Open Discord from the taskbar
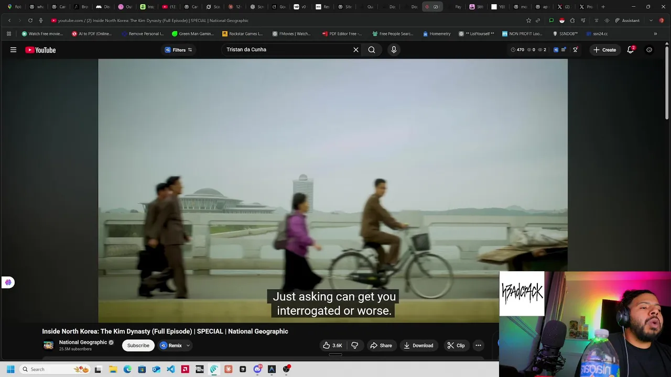671x377 pixels. tap(257, 369)
